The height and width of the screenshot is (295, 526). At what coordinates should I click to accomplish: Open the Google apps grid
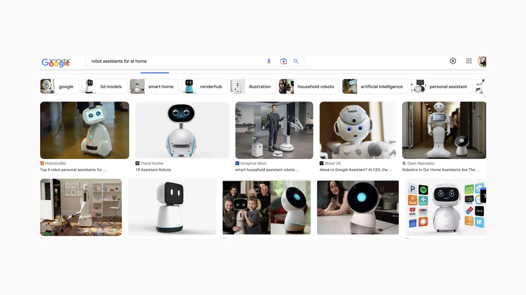click(469, 61)
